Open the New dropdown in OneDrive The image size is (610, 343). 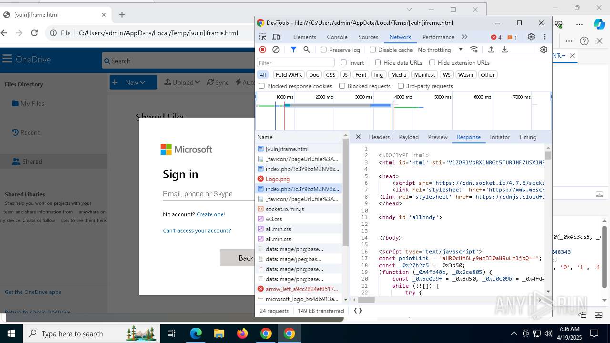click(133, 82)
